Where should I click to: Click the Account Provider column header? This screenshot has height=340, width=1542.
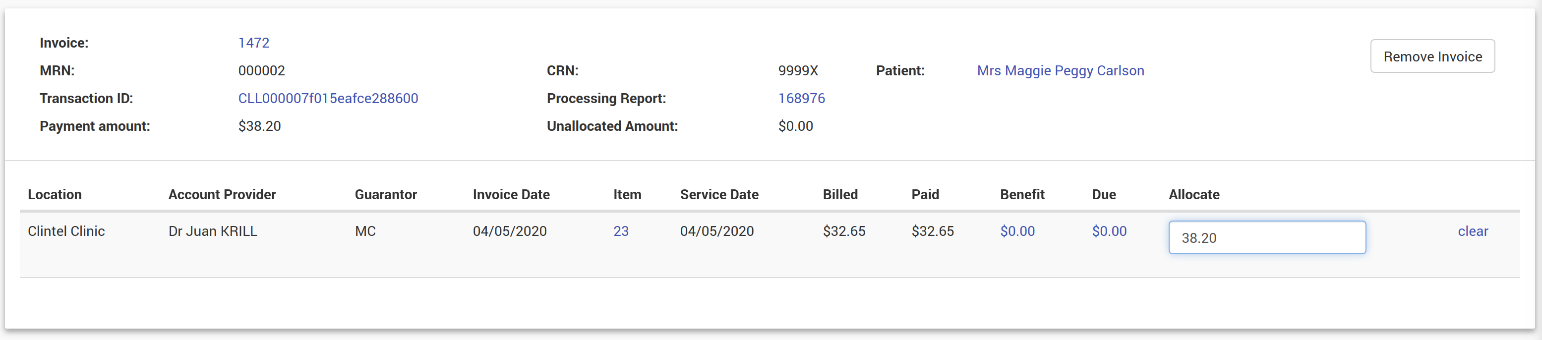tap(222, 195)
